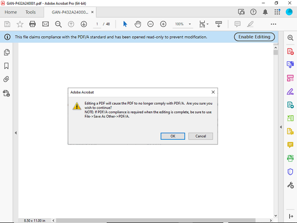Viewport: 297px width, 223px height.
Task: Zoom in with plus icon
Action: click(163, 24)
